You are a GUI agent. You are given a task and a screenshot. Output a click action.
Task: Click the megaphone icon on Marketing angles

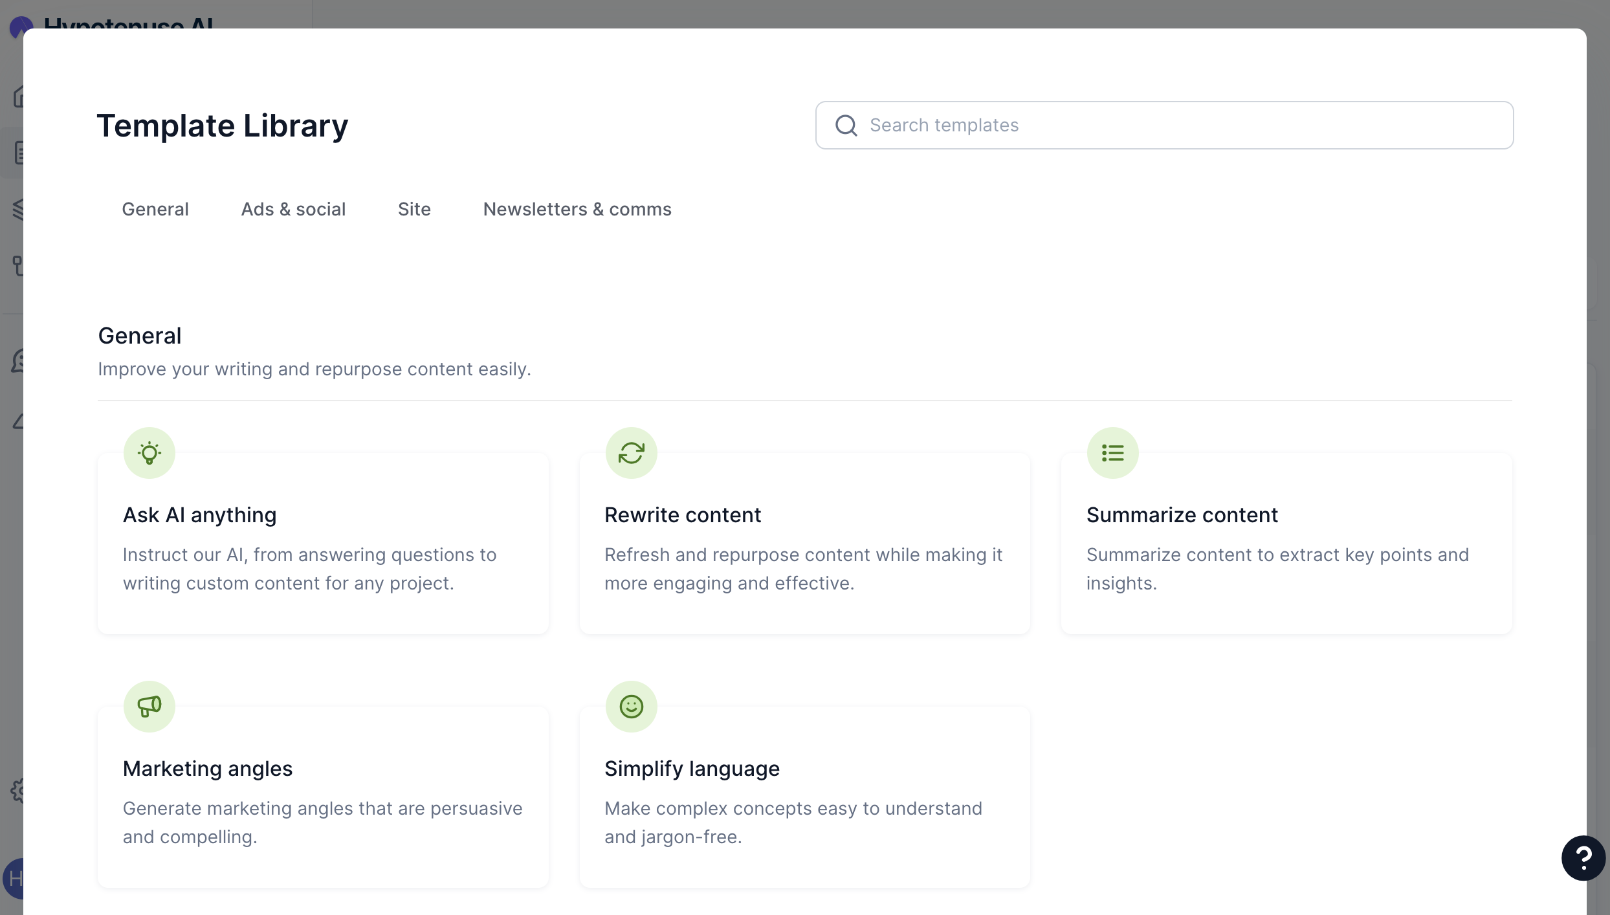149,706
